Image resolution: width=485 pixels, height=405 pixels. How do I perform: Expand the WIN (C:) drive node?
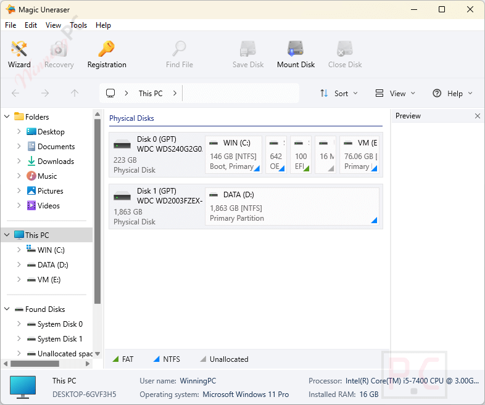19,250
